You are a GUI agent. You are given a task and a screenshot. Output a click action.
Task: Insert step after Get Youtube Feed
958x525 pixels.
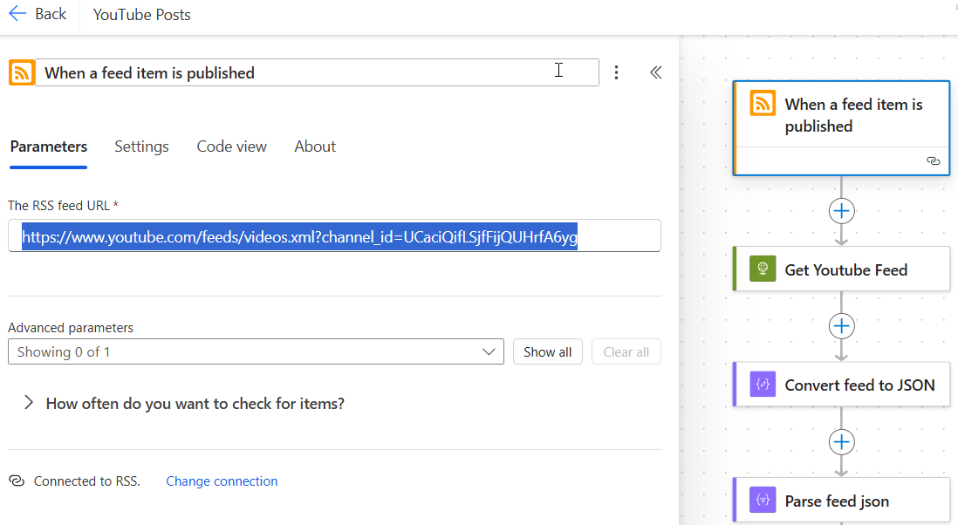[841, 326]
